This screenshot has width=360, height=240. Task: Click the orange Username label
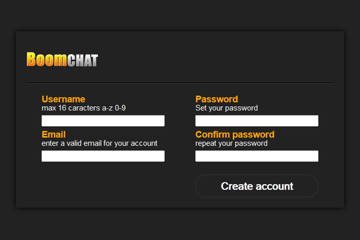point(63,99)
